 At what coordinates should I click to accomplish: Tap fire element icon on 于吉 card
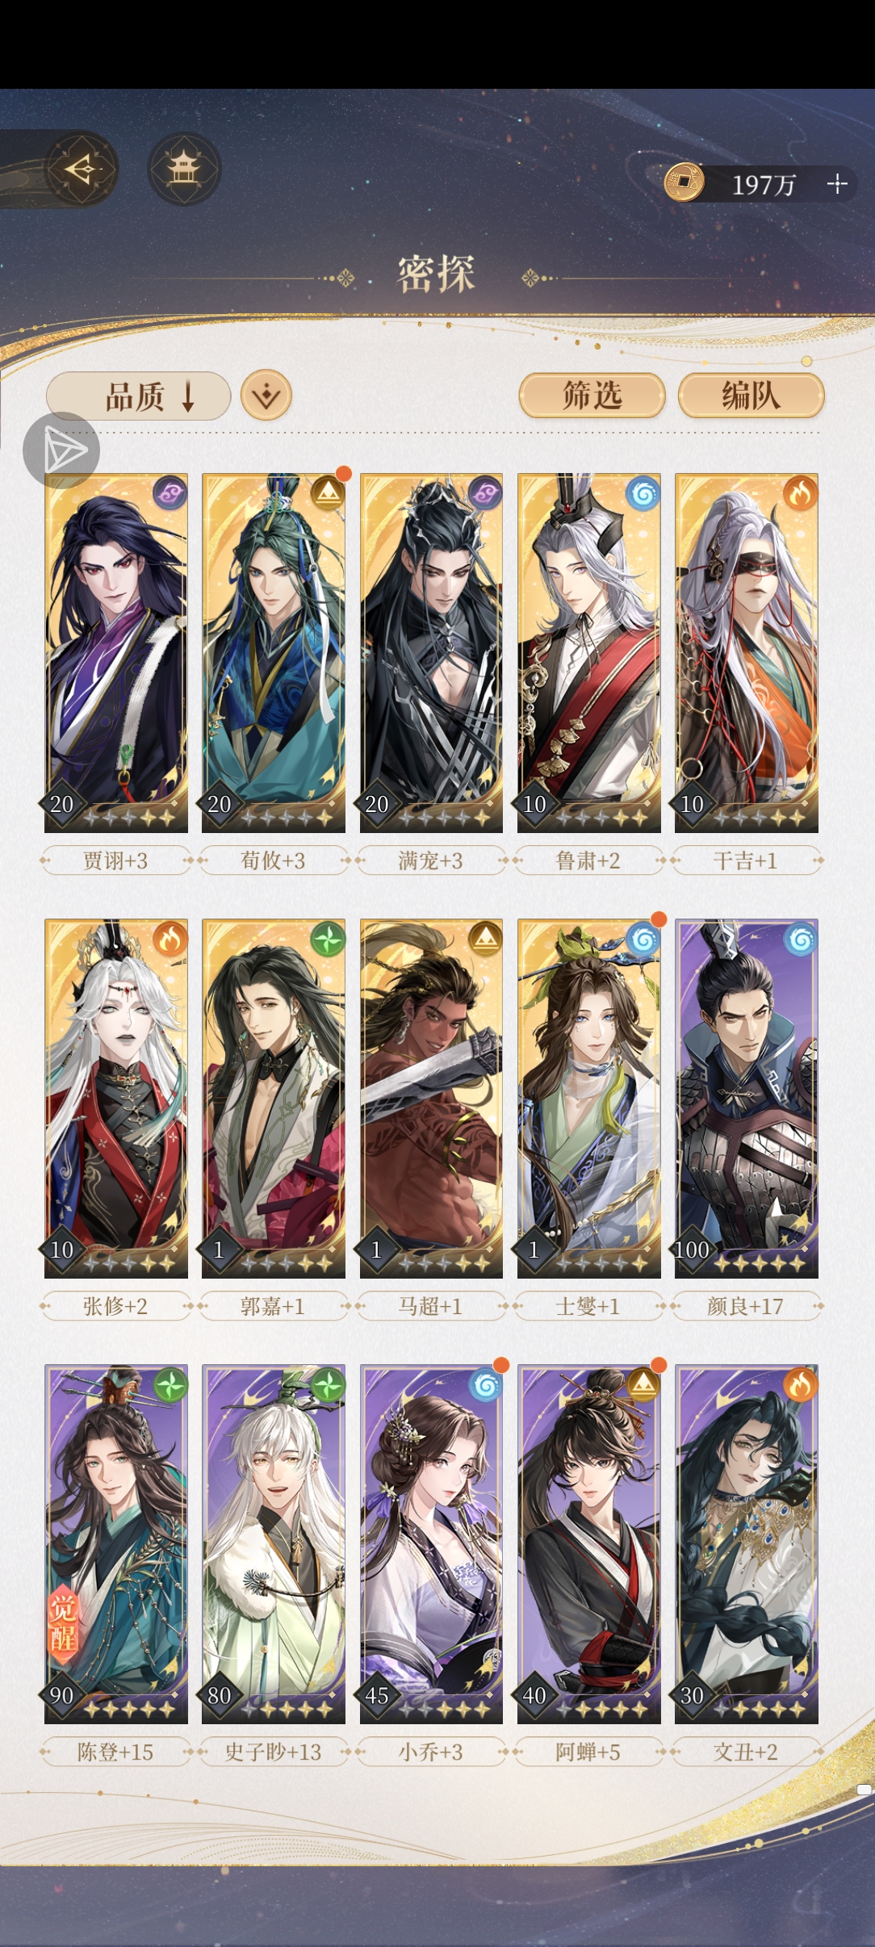pyautogui.click(x=800, y=493)
